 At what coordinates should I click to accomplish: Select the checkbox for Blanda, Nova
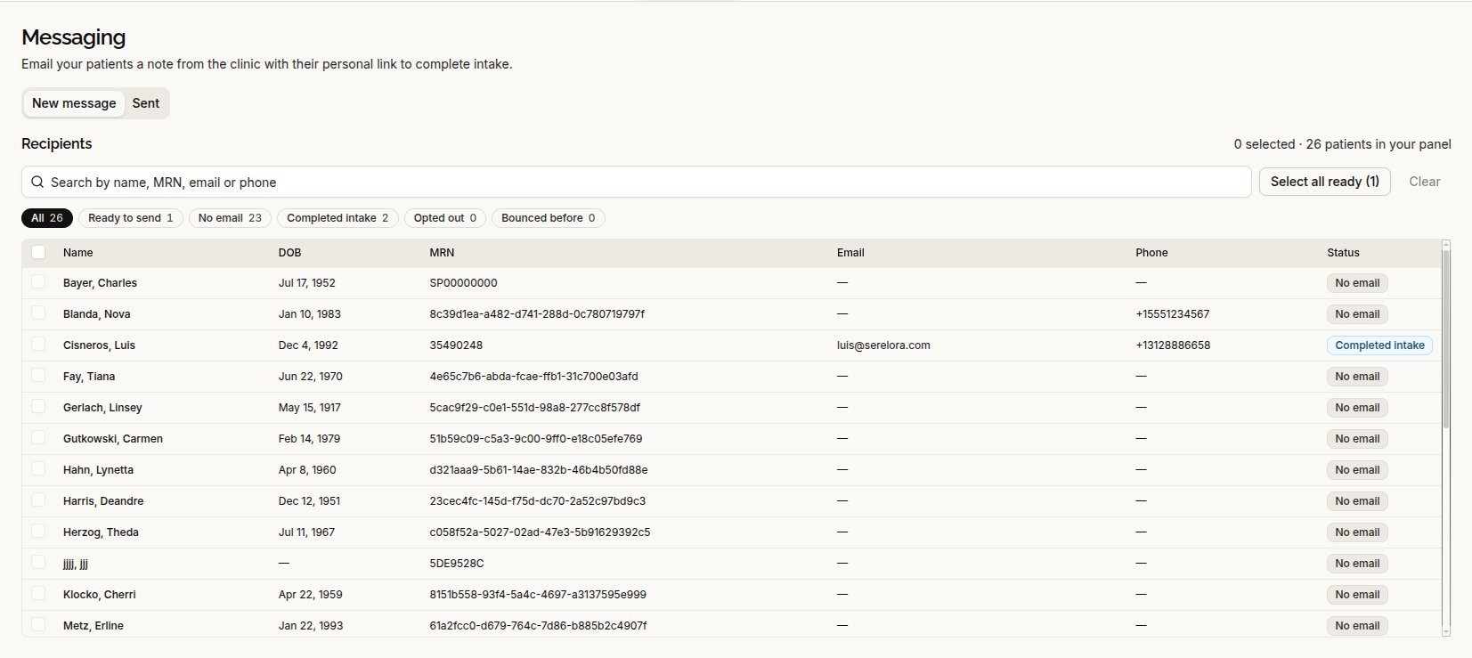38,313
